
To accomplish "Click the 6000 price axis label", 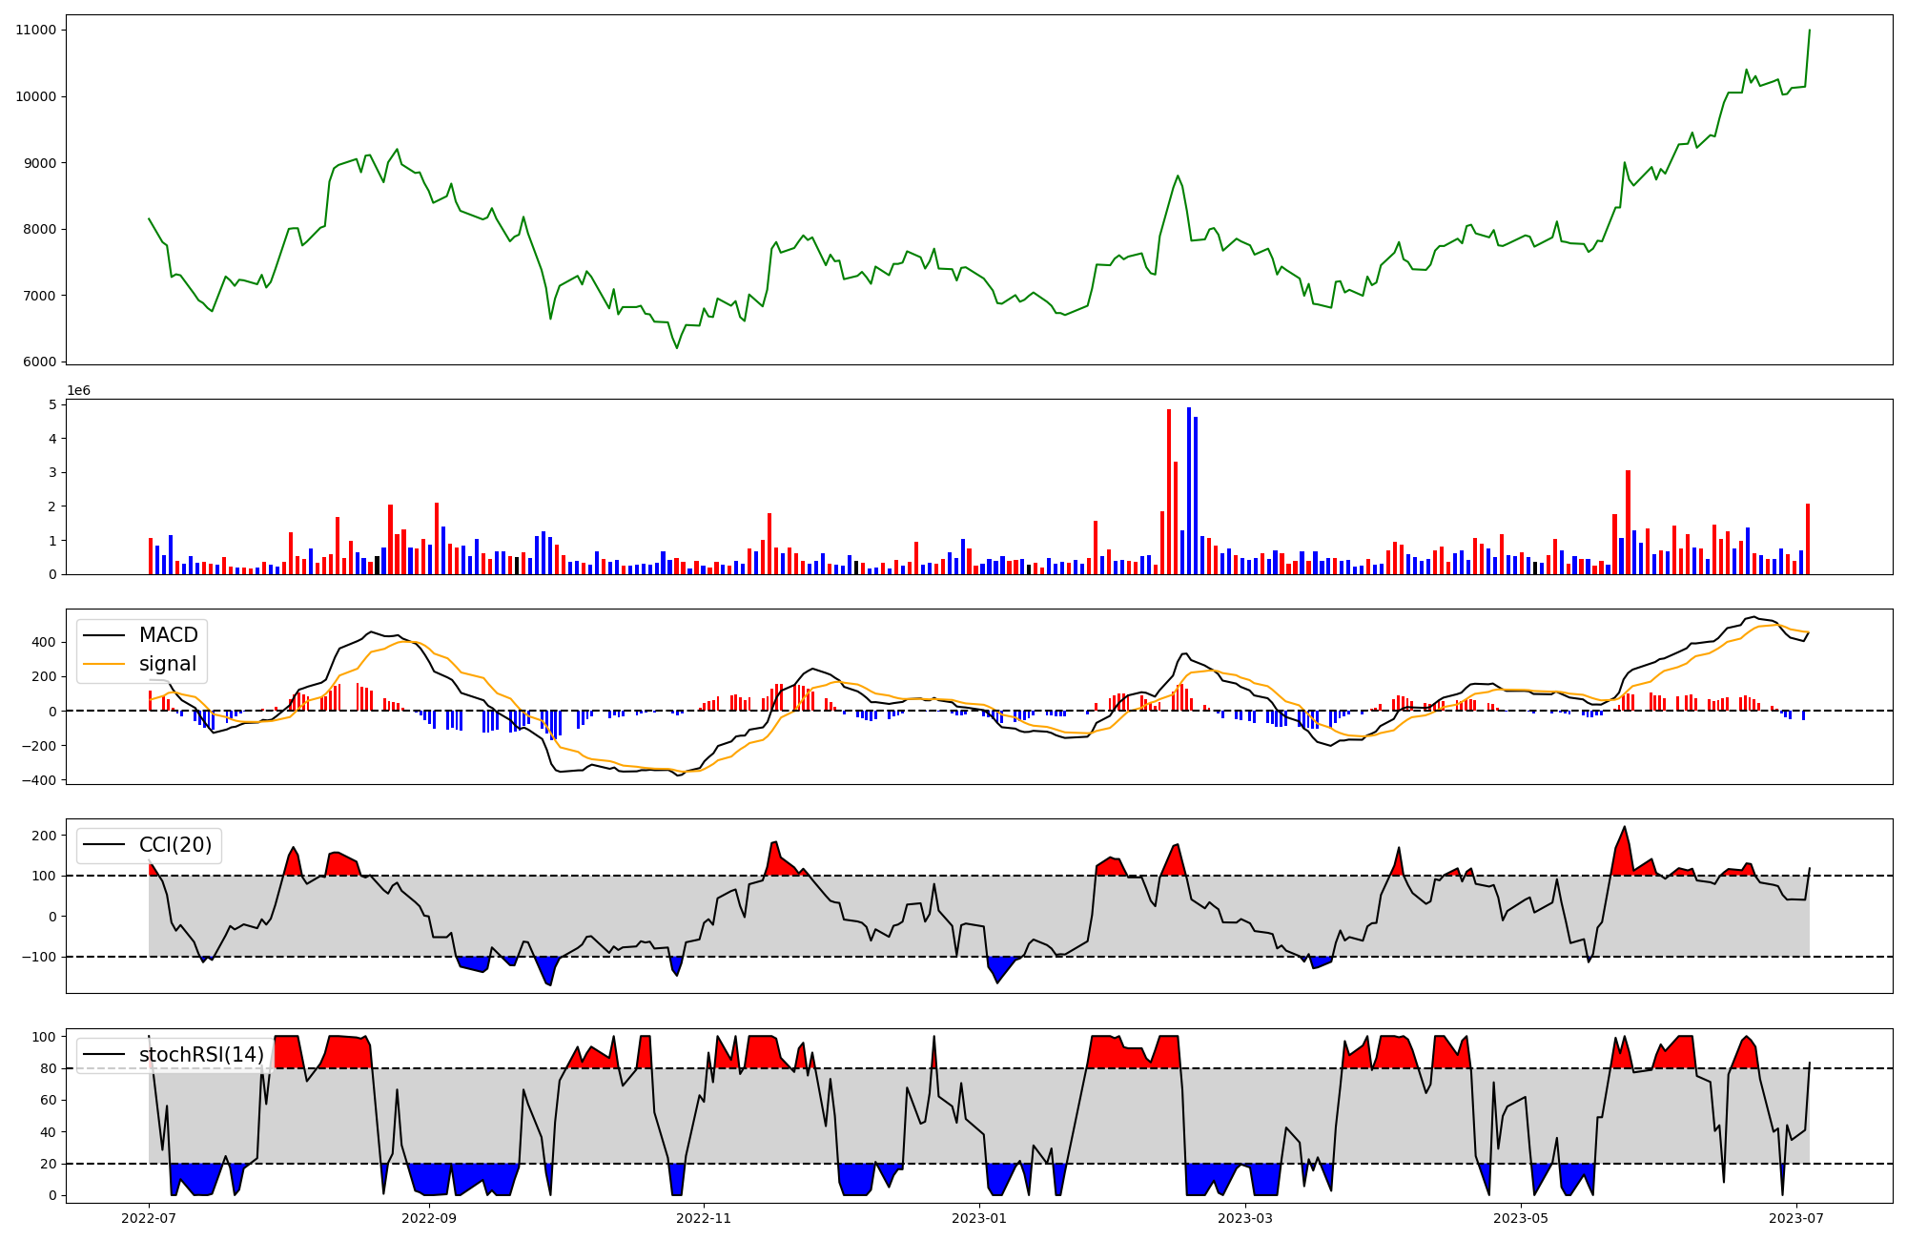I will 39,362.
